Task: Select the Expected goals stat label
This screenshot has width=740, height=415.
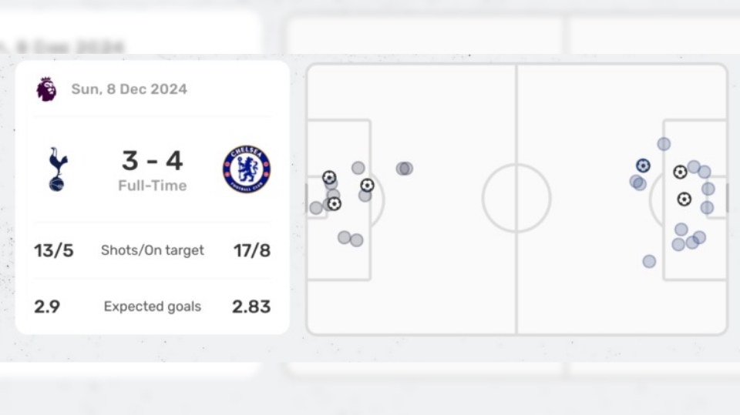Action: coord(153,306)
